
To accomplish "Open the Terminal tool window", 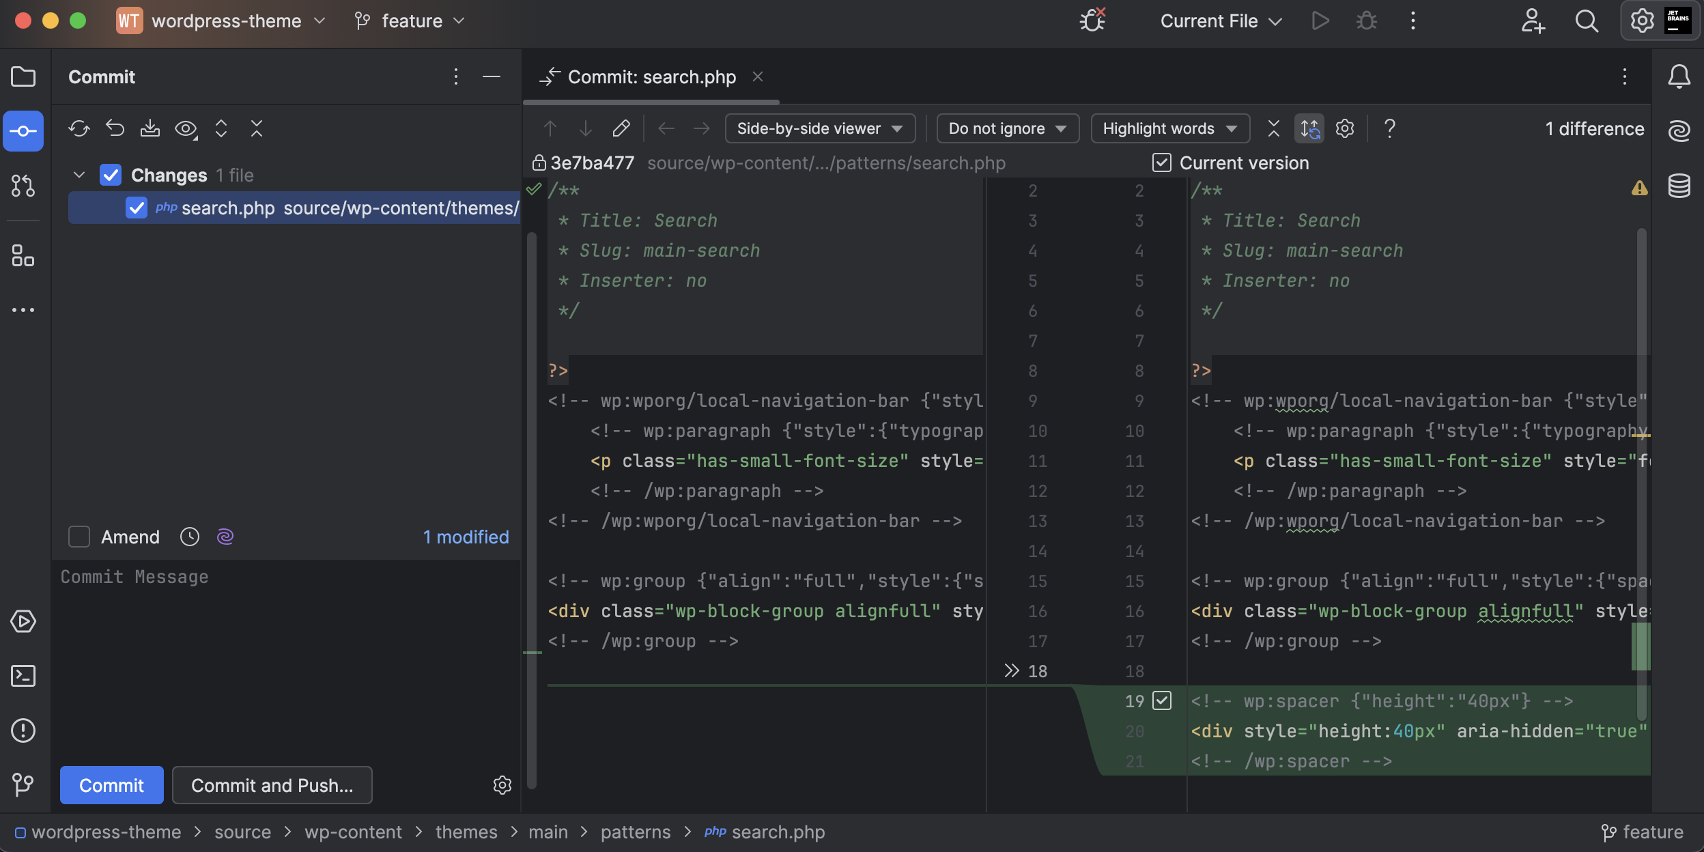I will [23, 676].
